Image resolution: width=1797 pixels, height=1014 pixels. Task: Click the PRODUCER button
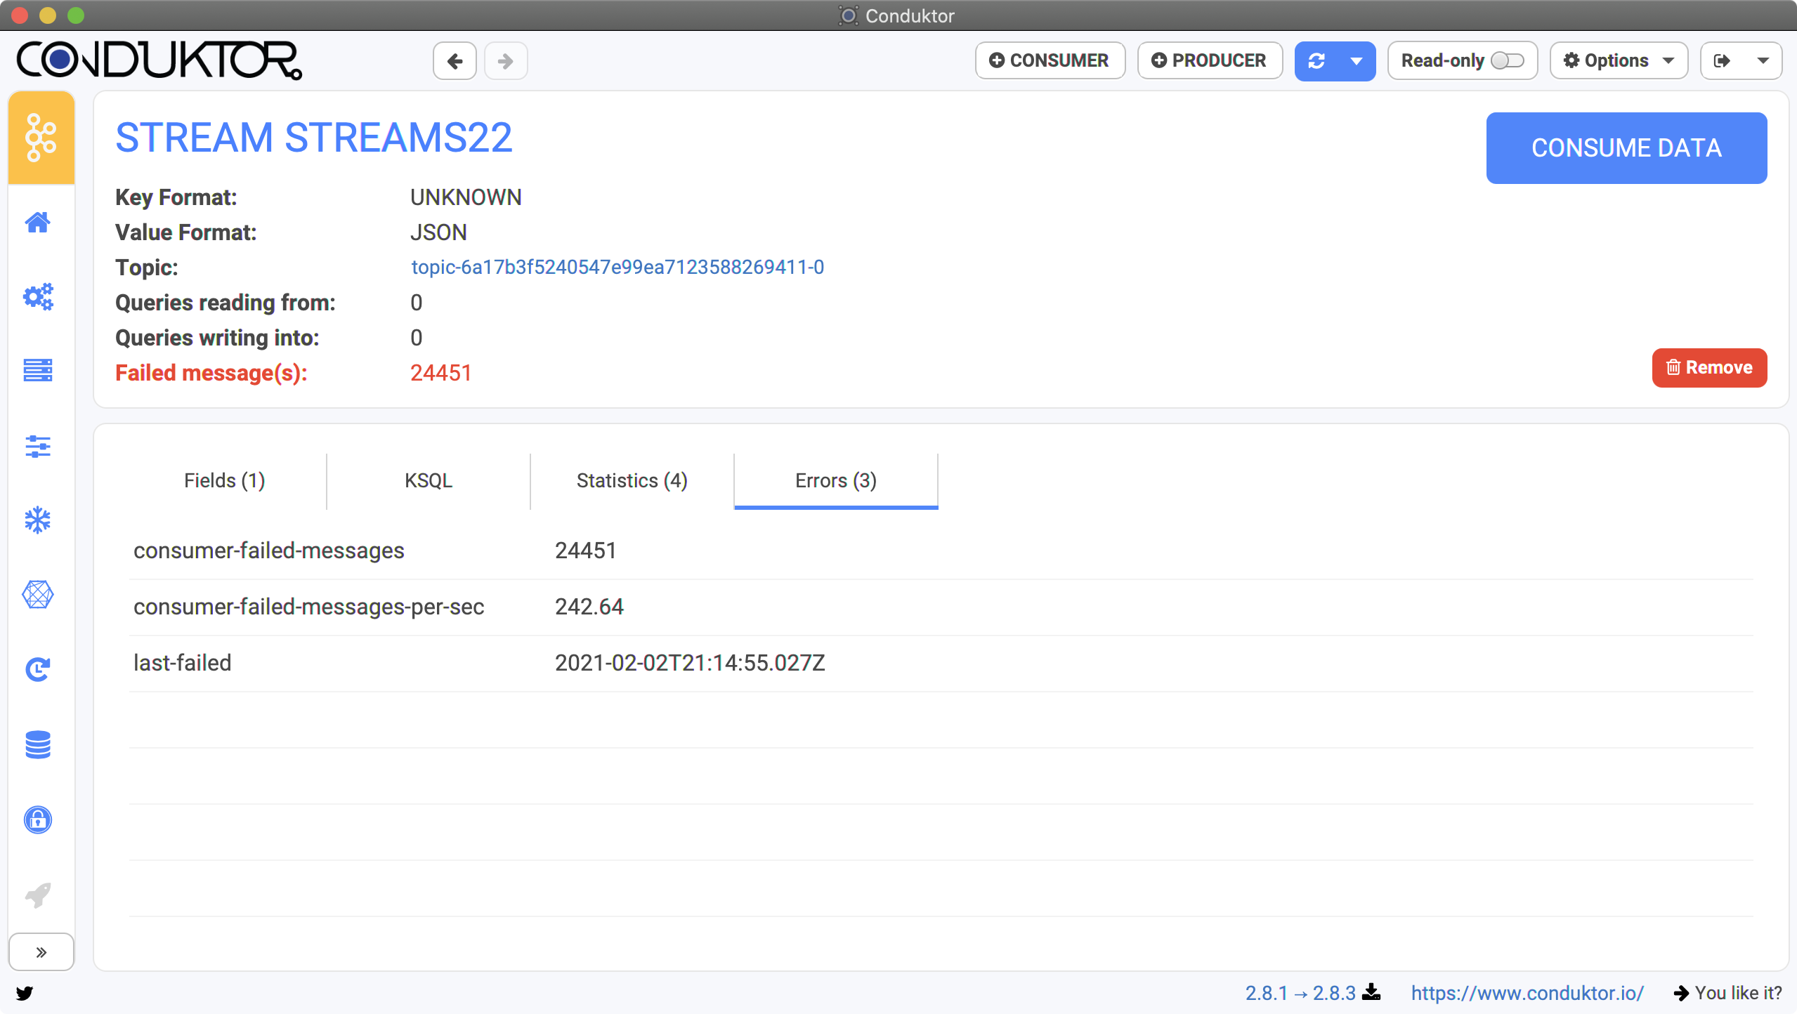pyautogui.click(x=1210, y=61)
